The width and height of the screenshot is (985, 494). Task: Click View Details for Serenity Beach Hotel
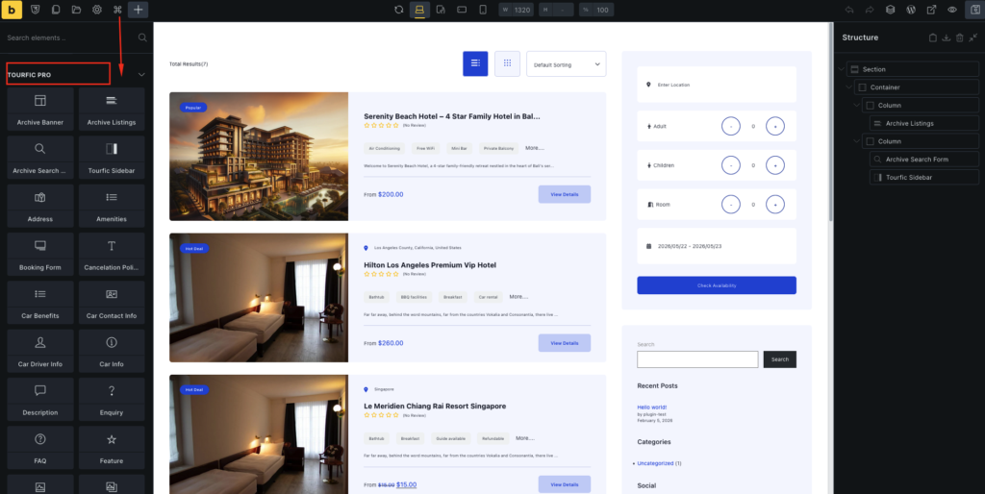click(x=564, y=194)
